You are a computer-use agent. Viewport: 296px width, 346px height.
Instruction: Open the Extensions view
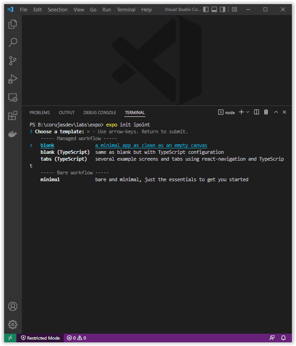pos(13,115)
